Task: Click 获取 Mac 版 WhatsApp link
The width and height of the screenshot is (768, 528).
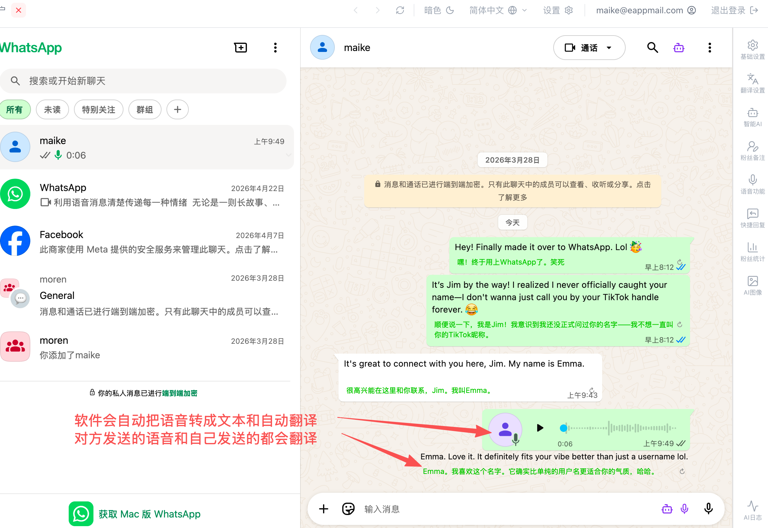Action: [x=135, y=514]
